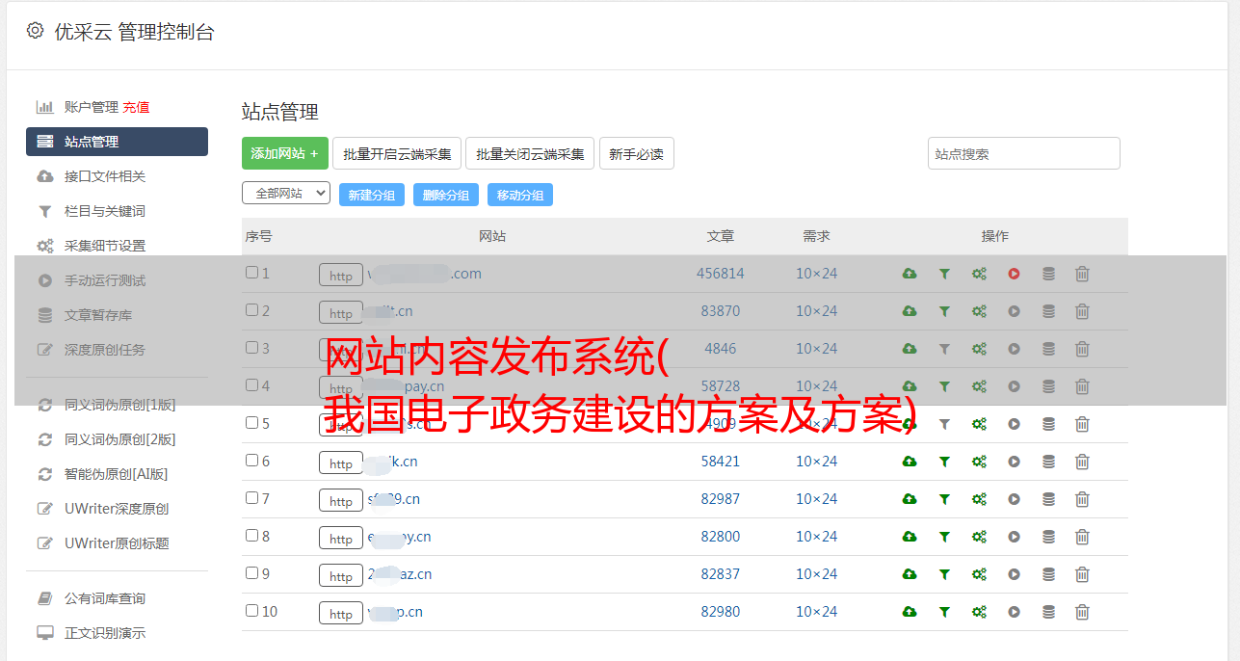Viewport: 1240px width, 661px height.
Task: Click the cloud upload icon in row 2
Action: point(910,311)
